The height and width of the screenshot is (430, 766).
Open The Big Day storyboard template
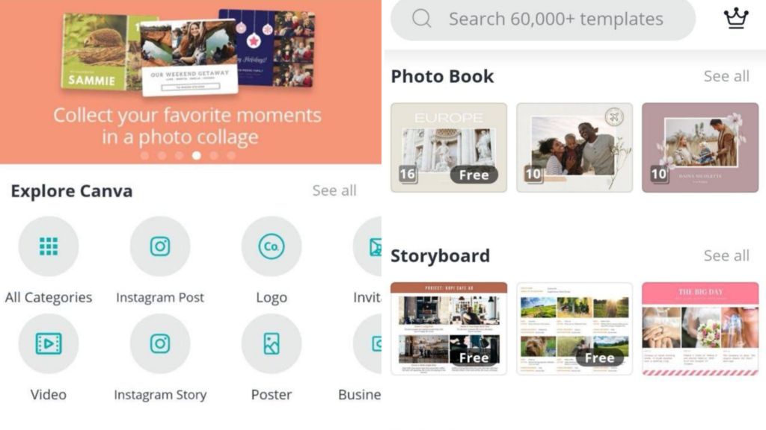pyautogui.click(x=700, y=328)
